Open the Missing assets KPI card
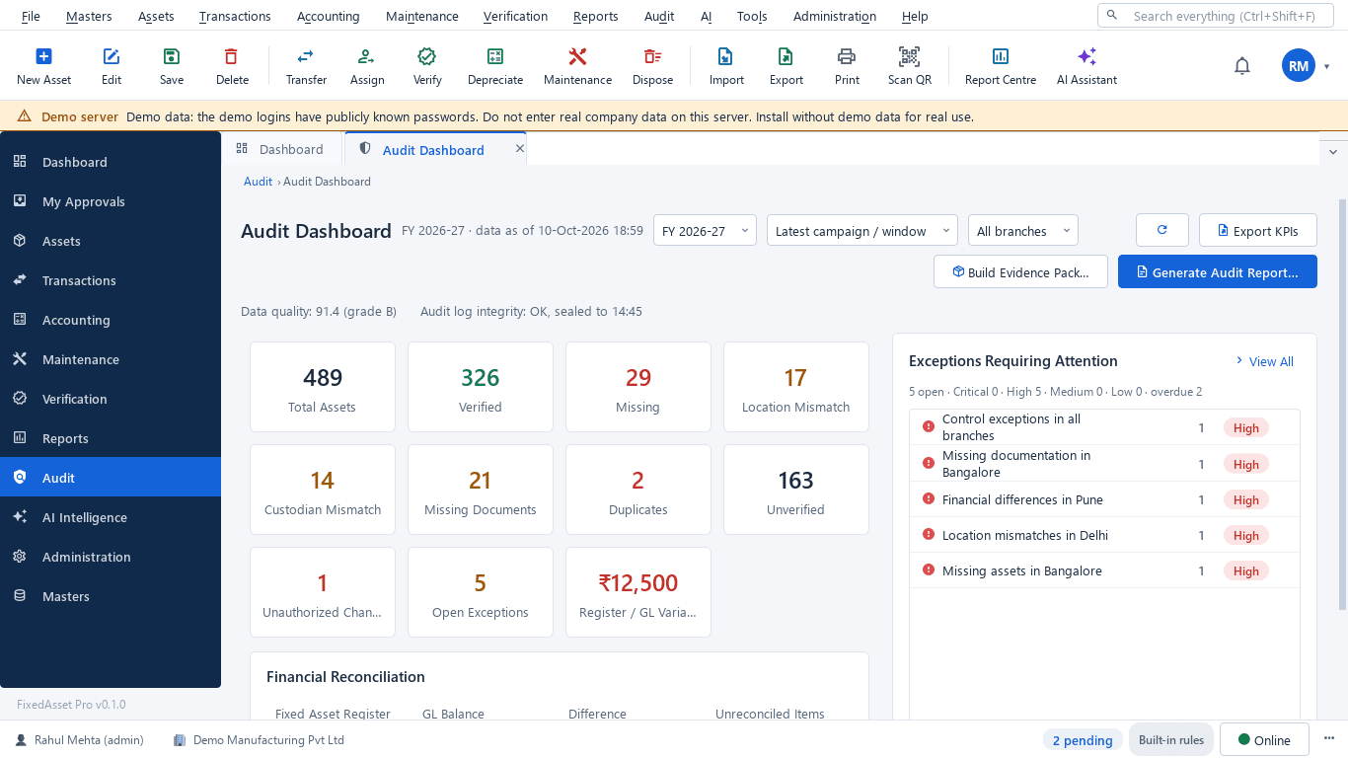The width and height of the screenshot is (1348, 758). coord(637,387)
